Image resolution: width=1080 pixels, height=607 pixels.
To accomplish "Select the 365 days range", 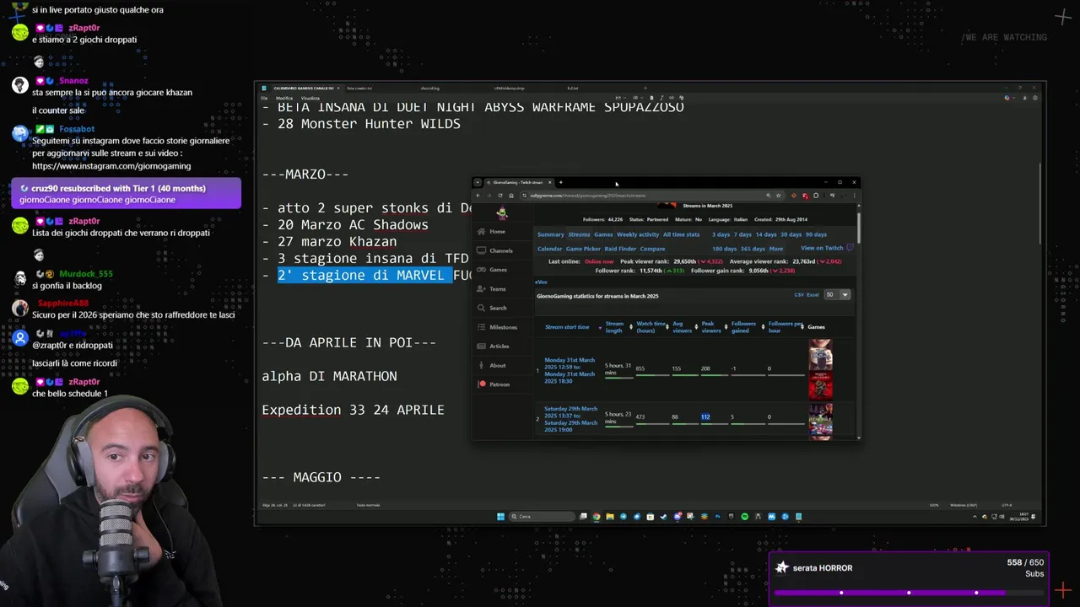I will pyautogui.click(x=753, y=249).
